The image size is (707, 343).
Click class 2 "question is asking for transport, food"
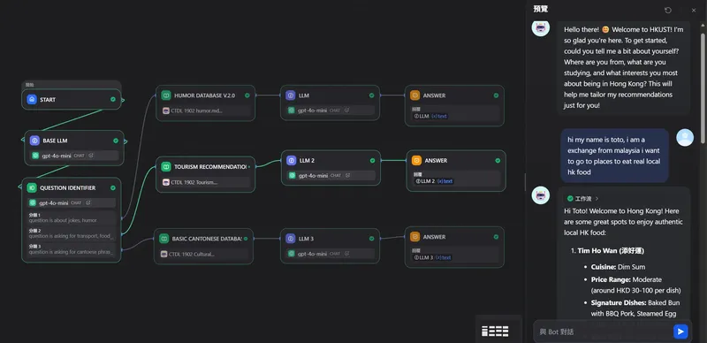(x=72, y=233)
